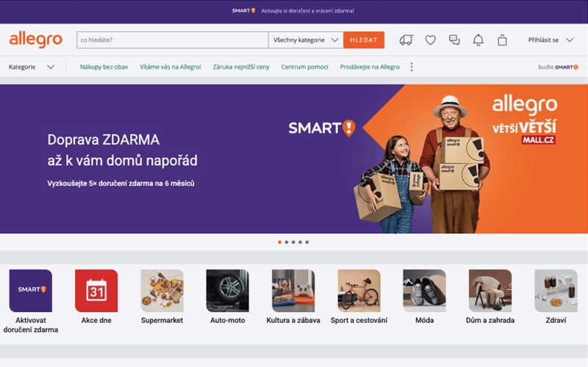Expand the Všechny kategorie dropdown
This screenshot has height=367, width=588.
[306, 40]
